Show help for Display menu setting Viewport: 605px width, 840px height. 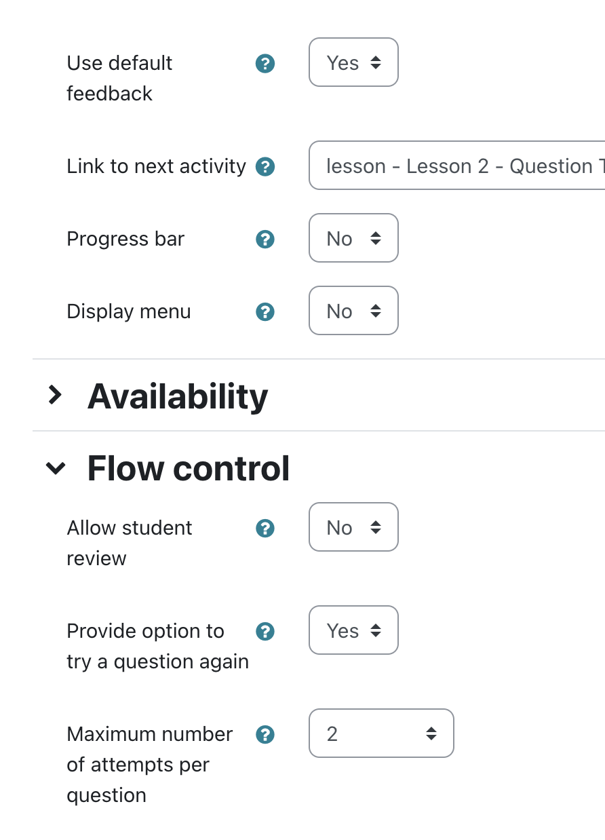(x=265, y=311)
